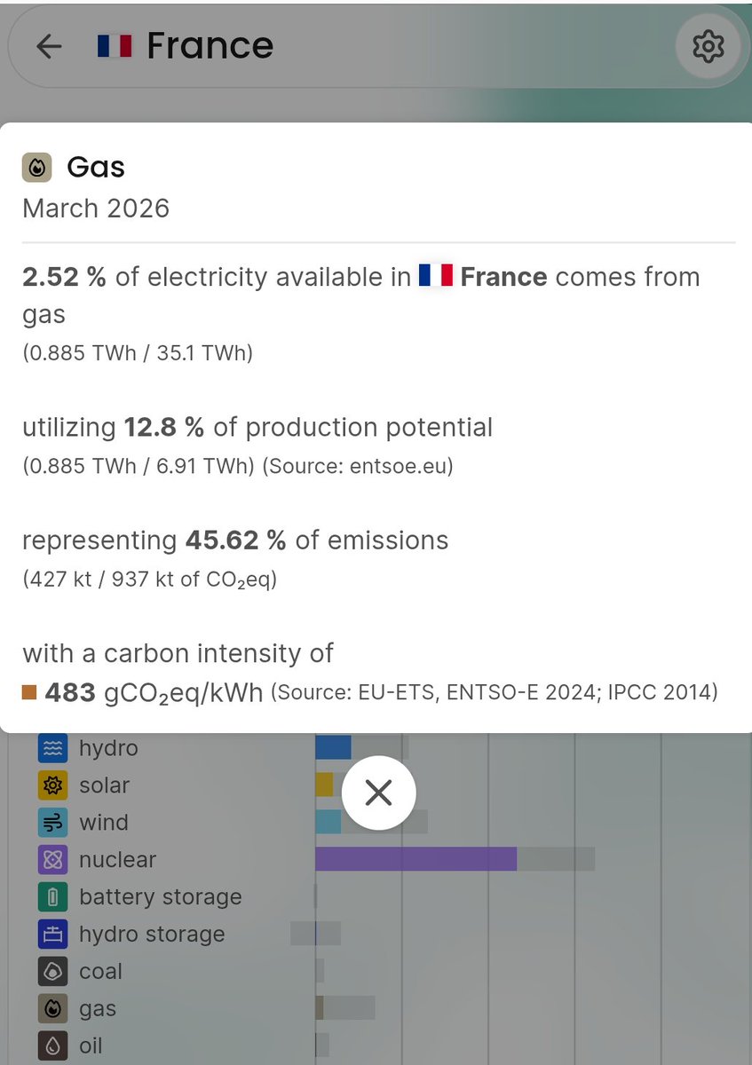Click the gas row label text
This screenshot has width=752, height=1065.
(x=98, y=1009)
